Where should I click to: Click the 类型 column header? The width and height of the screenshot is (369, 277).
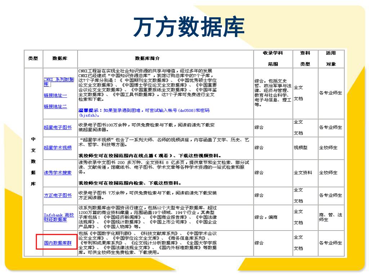(x=33, y=58)
